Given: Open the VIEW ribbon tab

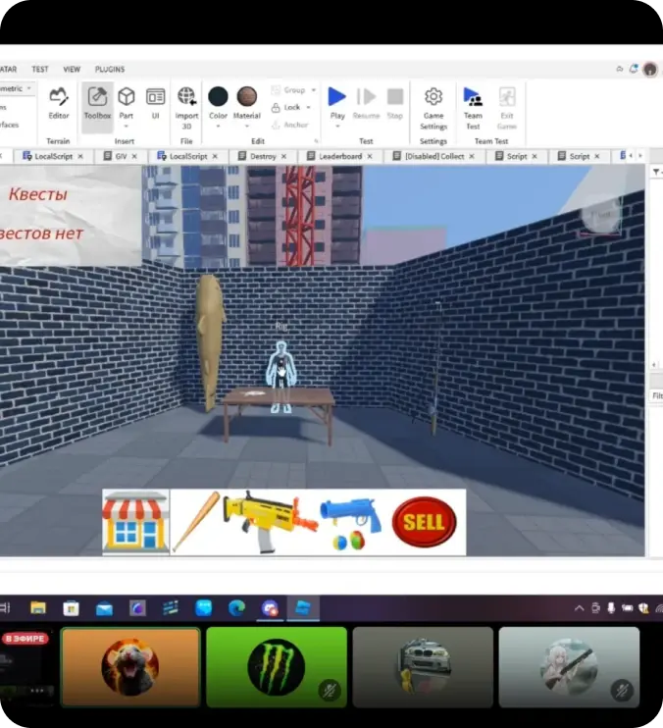Looking at the screenshot, I should coord(72,70).
